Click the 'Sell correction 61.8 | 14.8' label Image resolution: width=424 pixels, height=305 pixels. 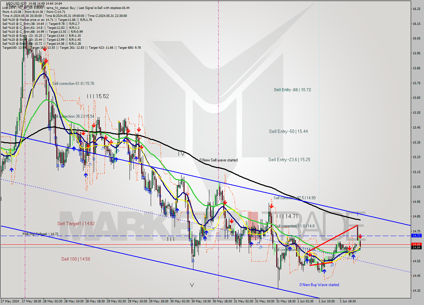pyautogui.click(x=294, y=226)
